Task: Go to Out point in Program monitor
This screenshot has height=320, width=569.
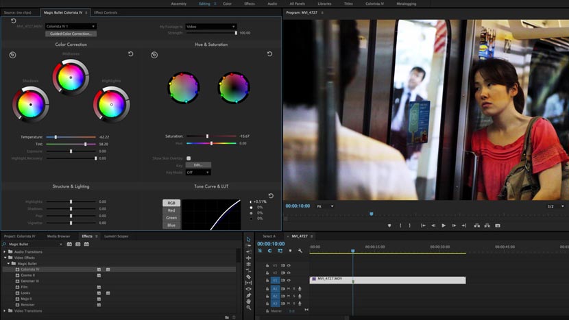Action: tap(463, 225)
